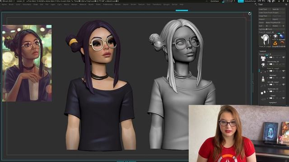Select the eyelashes subtool thumbnail
This screenshot has height=162, width=289.
tap(263, 72)
